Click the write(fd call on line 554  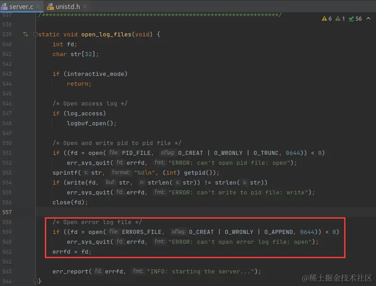point(81,183)
